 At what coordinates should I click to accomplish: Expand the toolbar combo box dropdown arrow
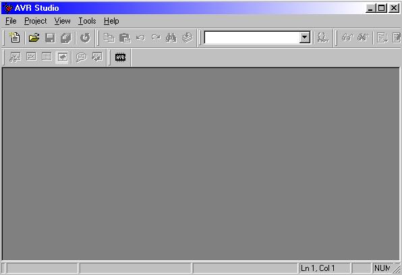click(x=304, y=38)
